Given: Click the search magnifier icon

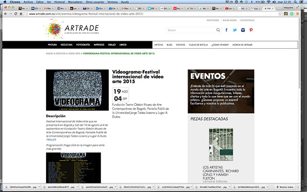Looking at the screenshot, I should 218,30.
